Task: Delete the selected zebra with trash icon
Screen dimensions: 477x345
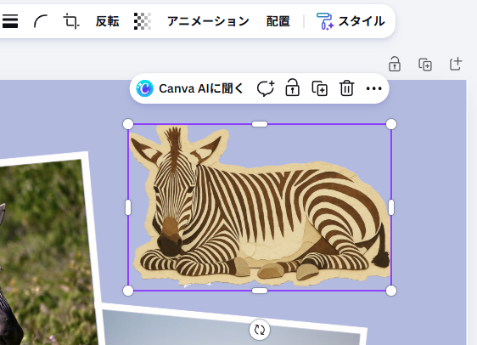Action: 346,88
